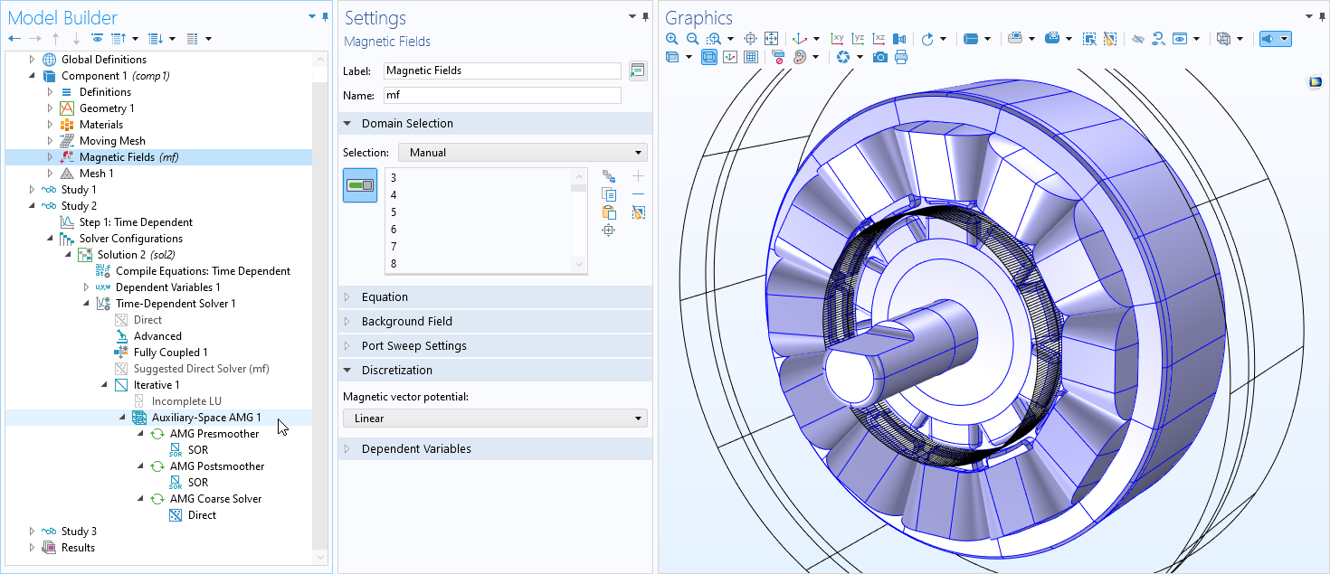Click the Zoom Extents icon in Graphics
The image size is (1330, 574).
click(771, 39)
